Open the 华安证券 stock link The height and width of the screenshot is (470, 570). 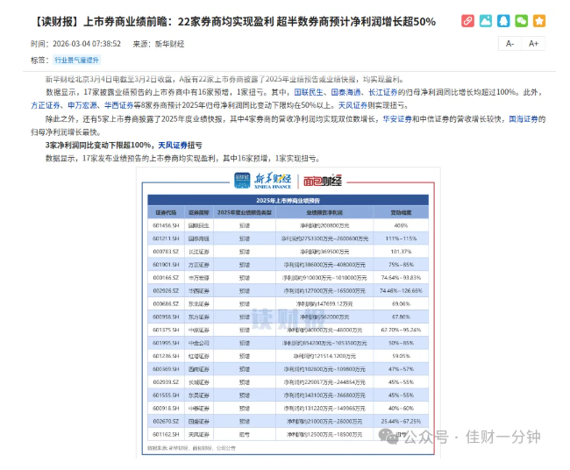coord(397,119)
